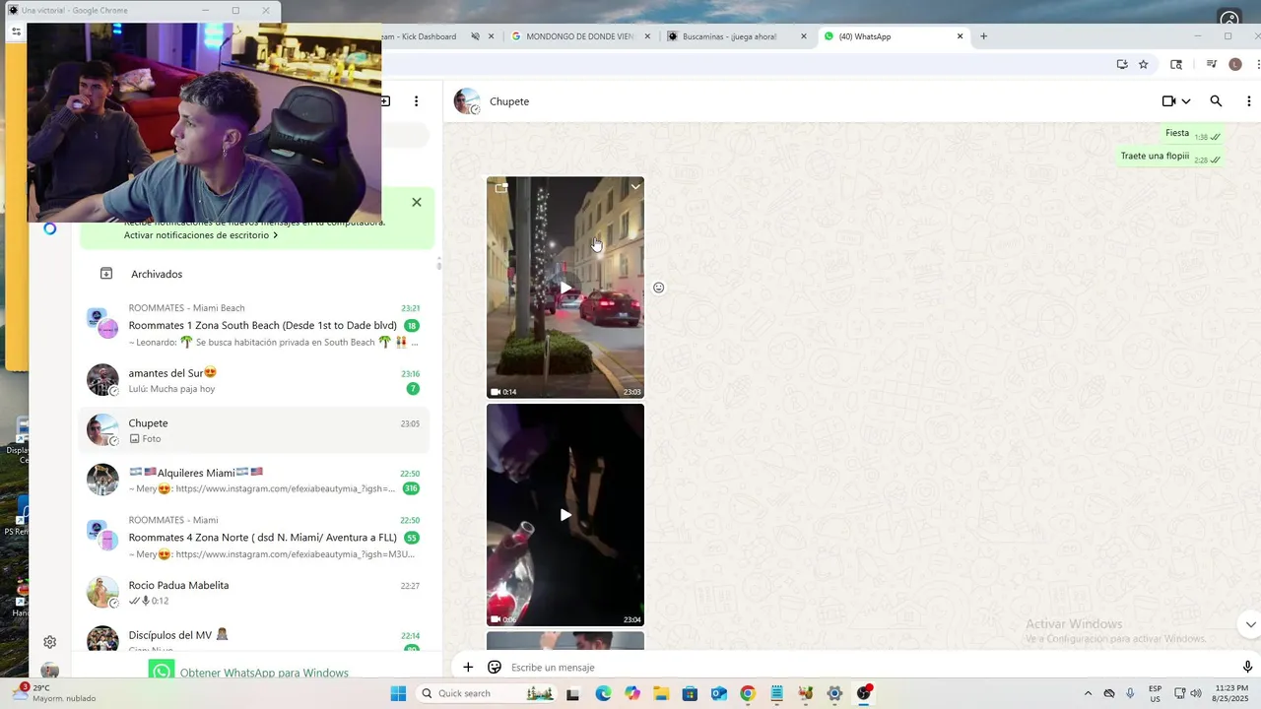This screenshot has width=1261, height=709.
Task: Open the ESP US language switcher
Action: pyautogui.click(x=1155, y=693)
